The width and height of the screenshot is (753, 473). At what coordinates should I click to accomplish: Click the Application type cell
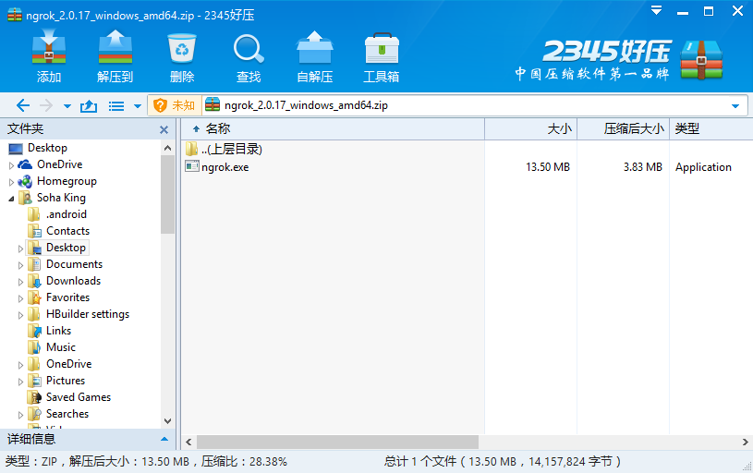click(703, 167)
